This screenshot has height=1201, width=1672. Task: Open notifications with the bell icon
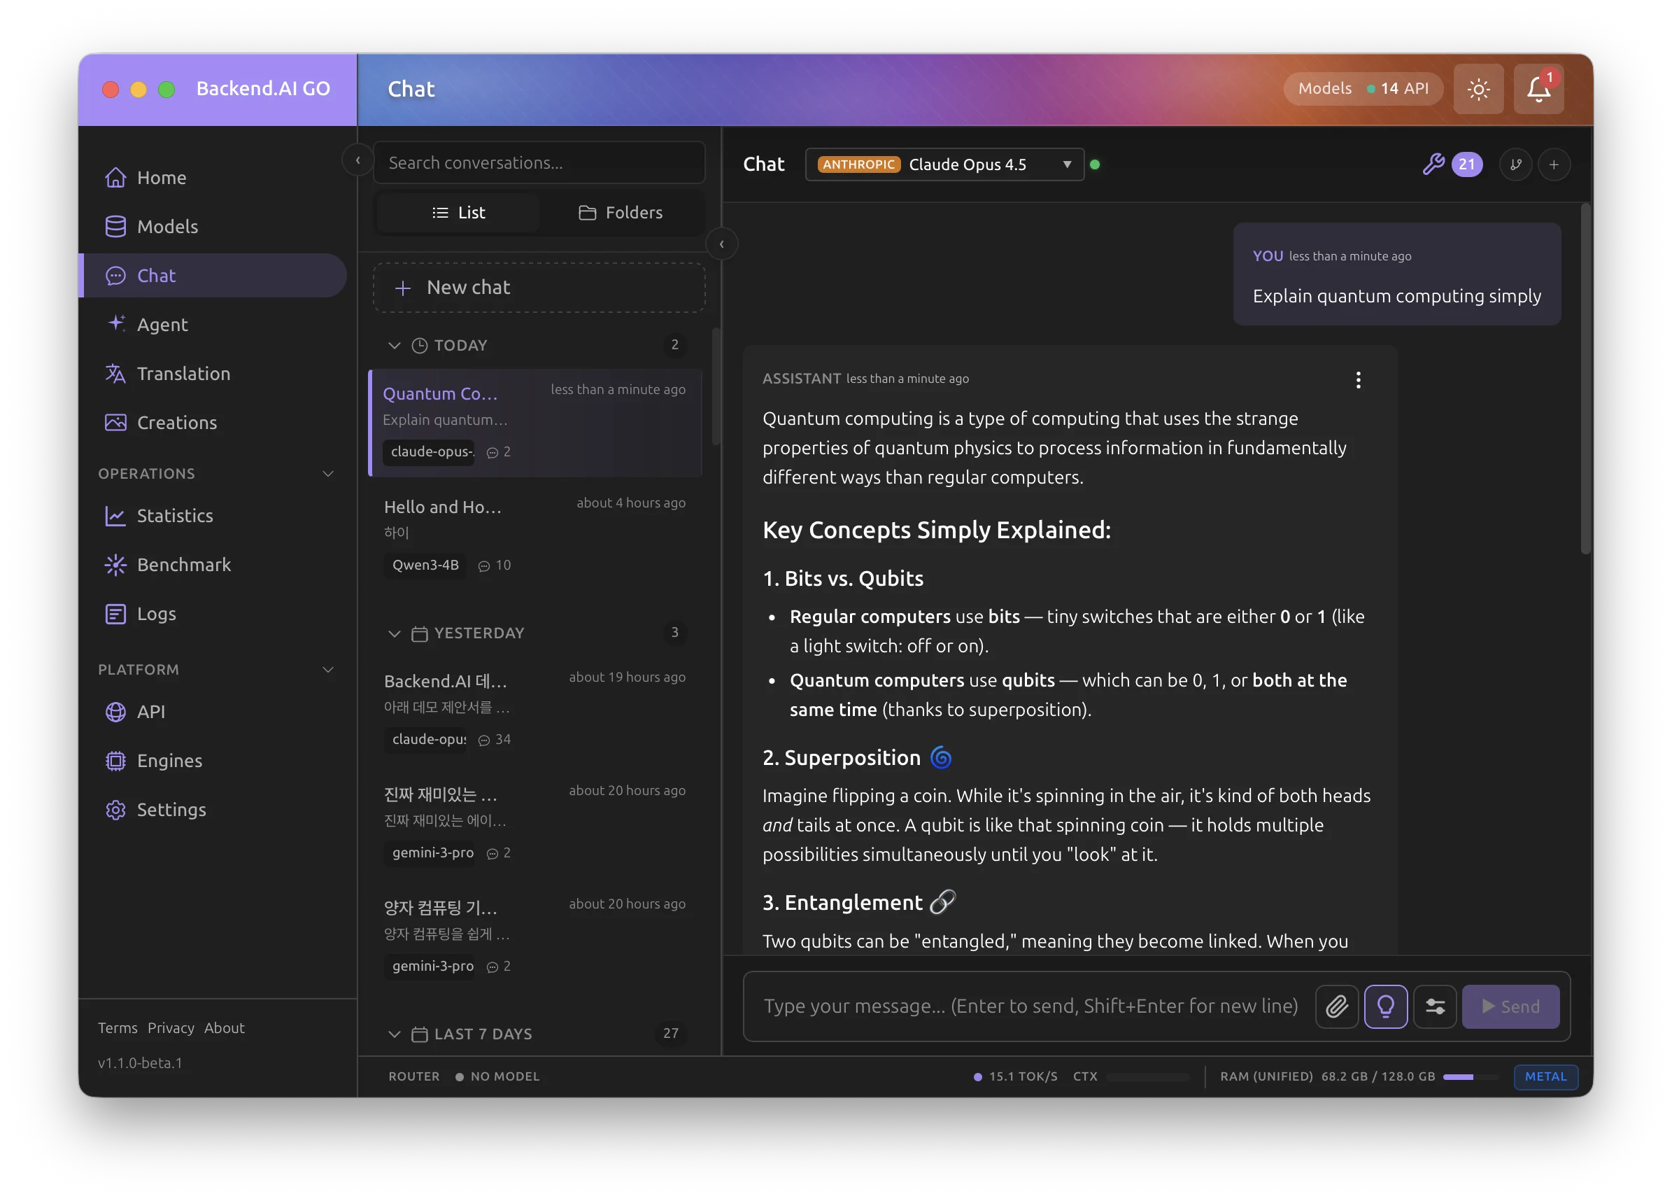[x=1538, y=88]
